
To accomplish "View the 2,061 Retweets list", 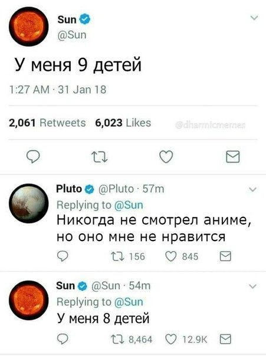I will point(47,123).
